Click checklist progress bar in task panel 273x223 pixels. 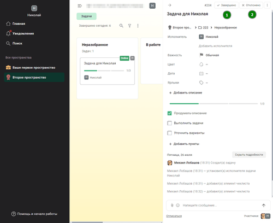pos(213,104)
